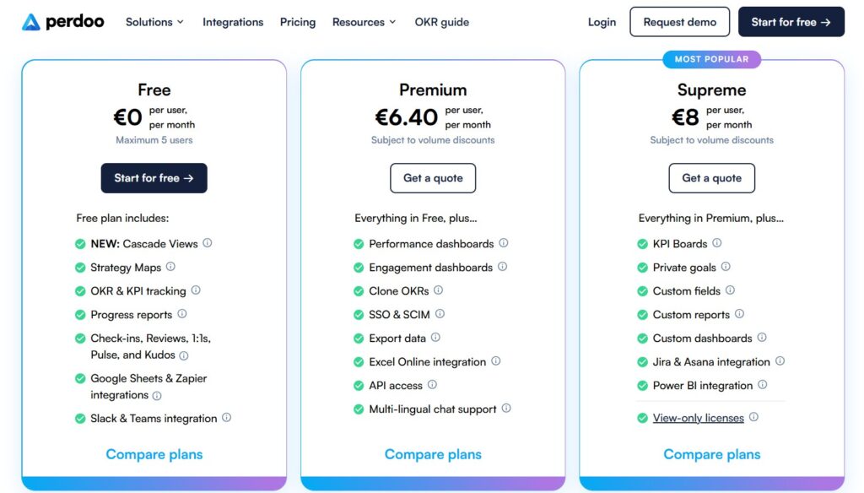Expand the Solutions dropdown menu
Viewport: 864px width, 493px height.
click(154, 22)
